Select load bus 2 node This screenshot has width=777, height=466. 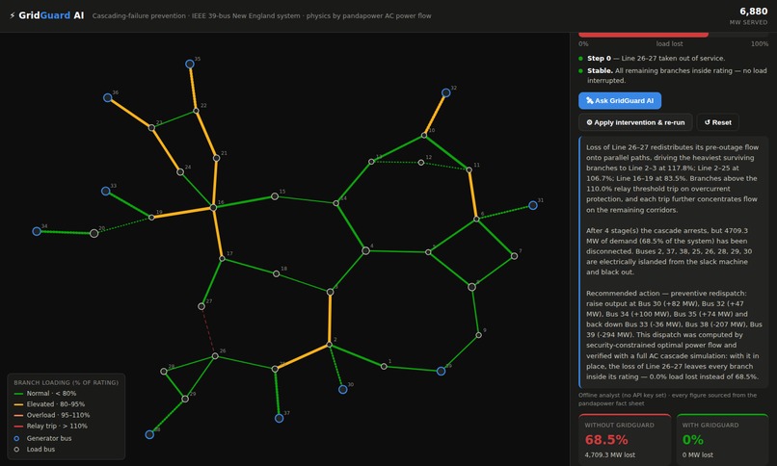coord(329,345)
